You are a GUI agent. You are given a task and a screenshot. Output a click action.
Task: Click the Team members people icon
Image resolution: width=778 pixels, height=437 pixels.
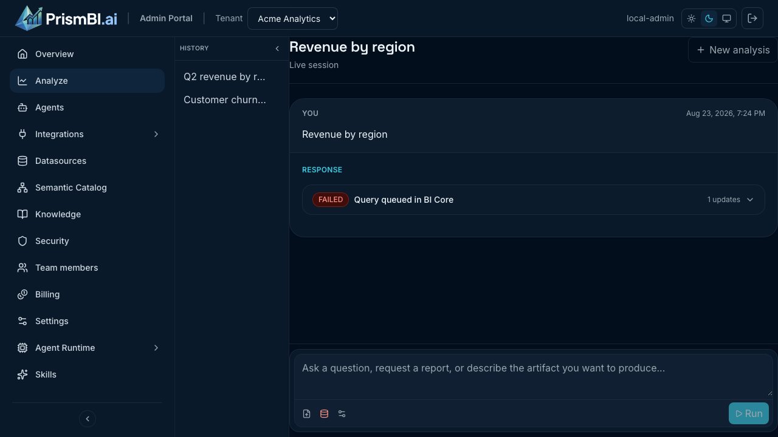tap(22, 268)
